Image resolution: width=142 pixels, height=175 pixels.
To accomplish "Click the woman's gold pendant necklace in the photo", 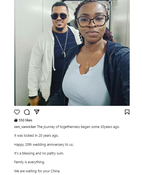I will point(87,66).
